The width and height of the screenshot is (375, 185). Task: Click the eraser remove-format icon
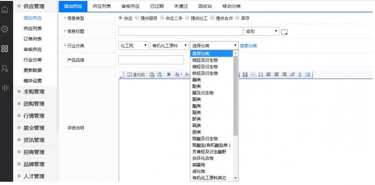292,75
